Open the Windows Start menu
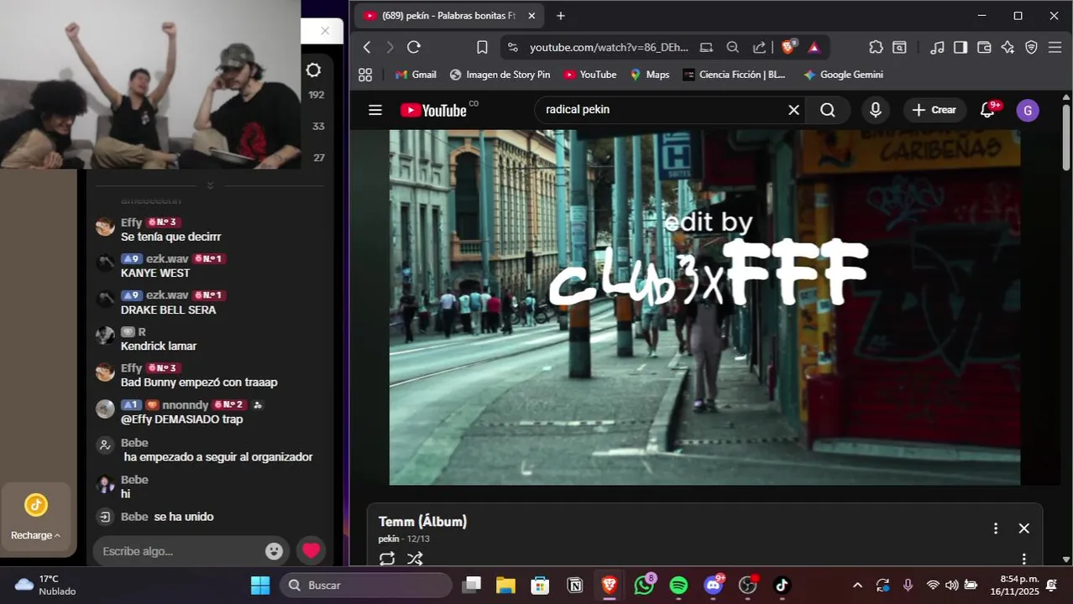Screen dimensions: 1073x604 pyautogui.click(x=260, y=585)
